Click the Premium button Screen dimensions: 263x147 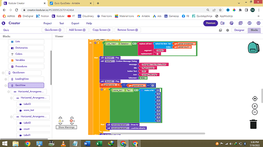(210, 23)
